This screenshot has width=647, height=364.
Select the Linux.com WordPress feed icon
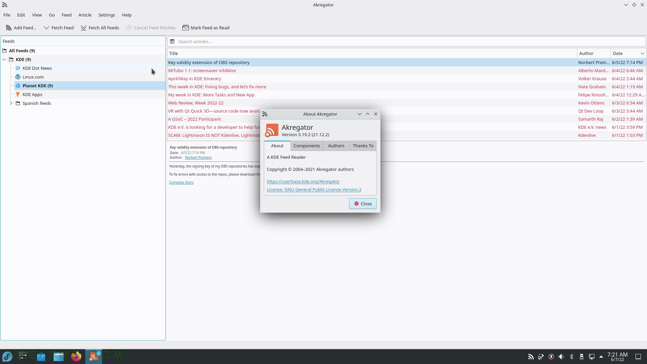(18, 77)
